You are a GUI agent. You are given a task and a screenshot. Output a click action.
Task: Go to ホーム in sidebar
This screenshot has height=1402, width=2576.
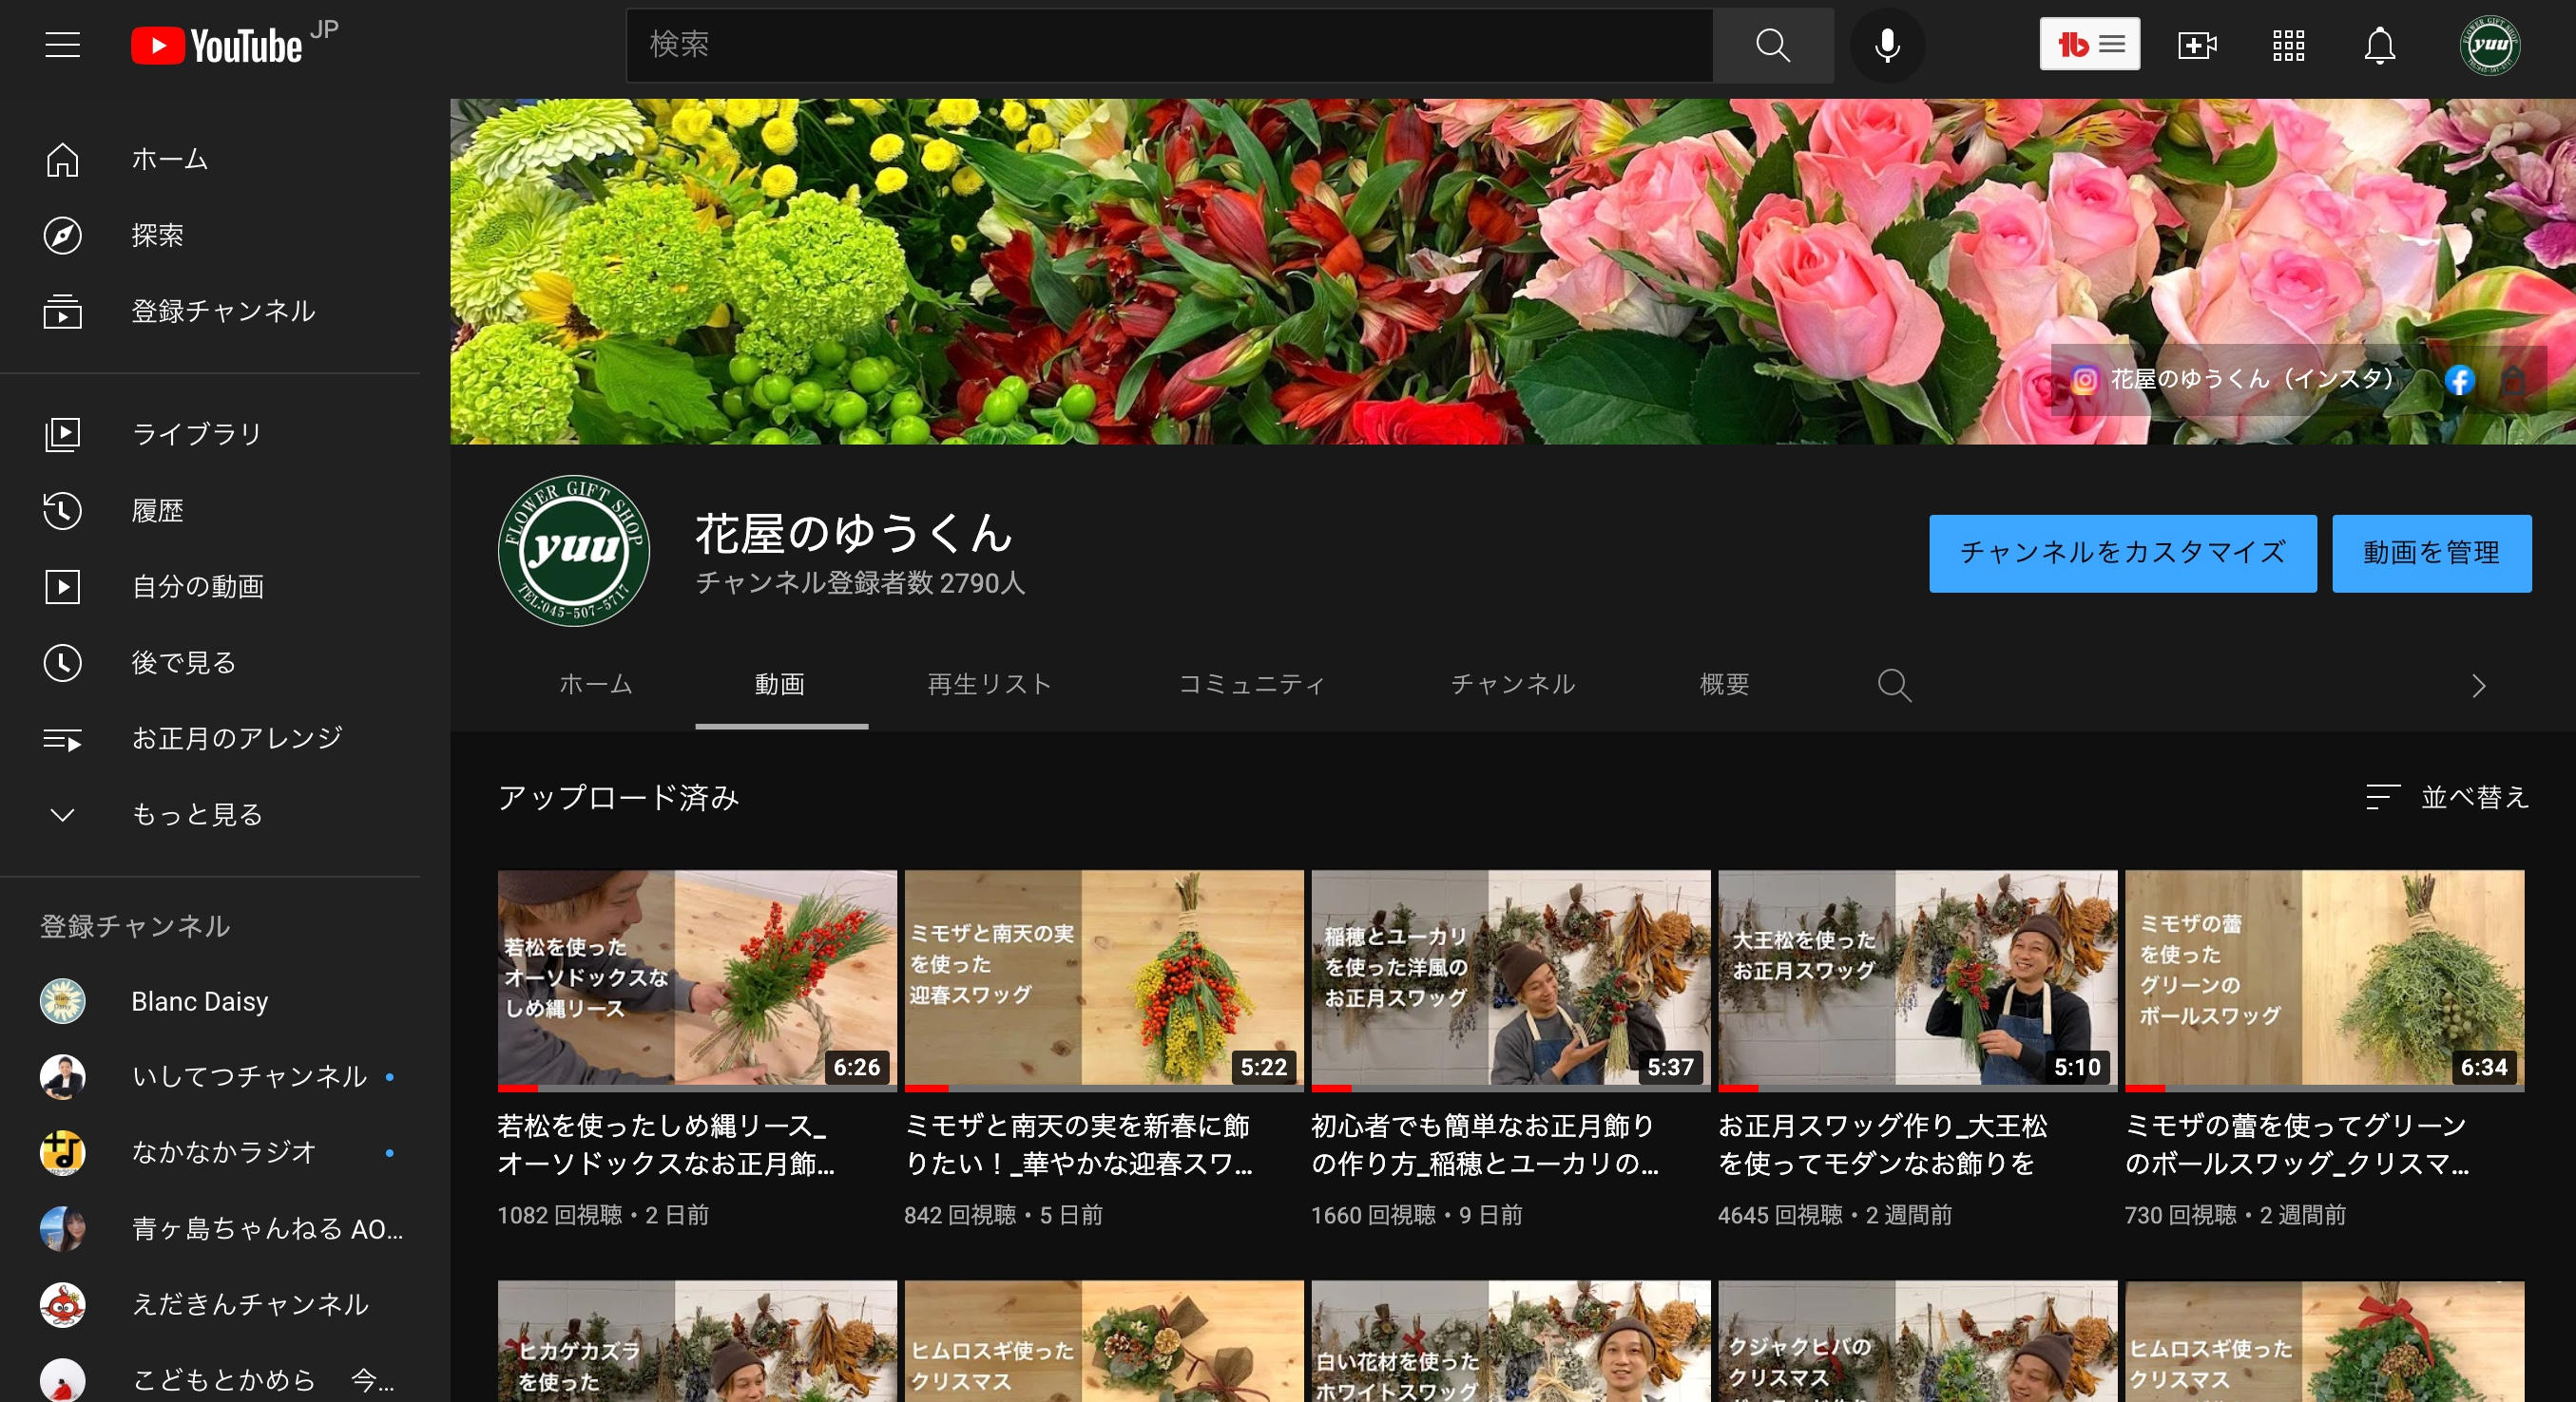click(210, 159)
